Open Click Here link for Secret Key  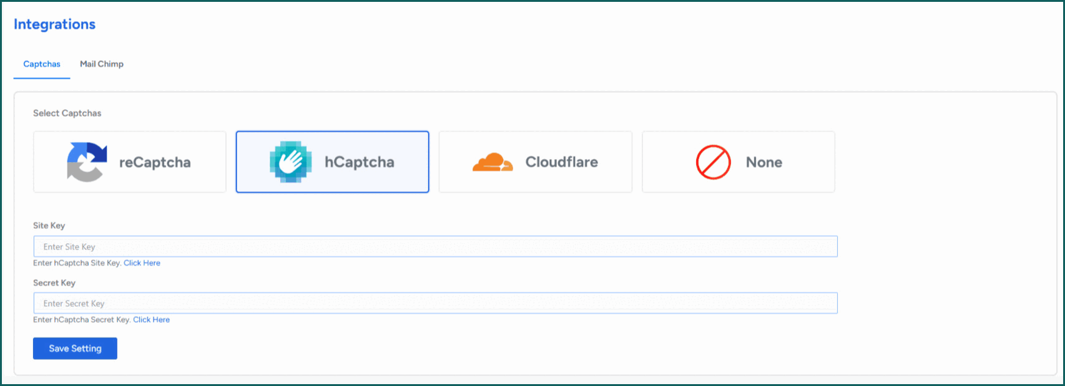[151, 320]
